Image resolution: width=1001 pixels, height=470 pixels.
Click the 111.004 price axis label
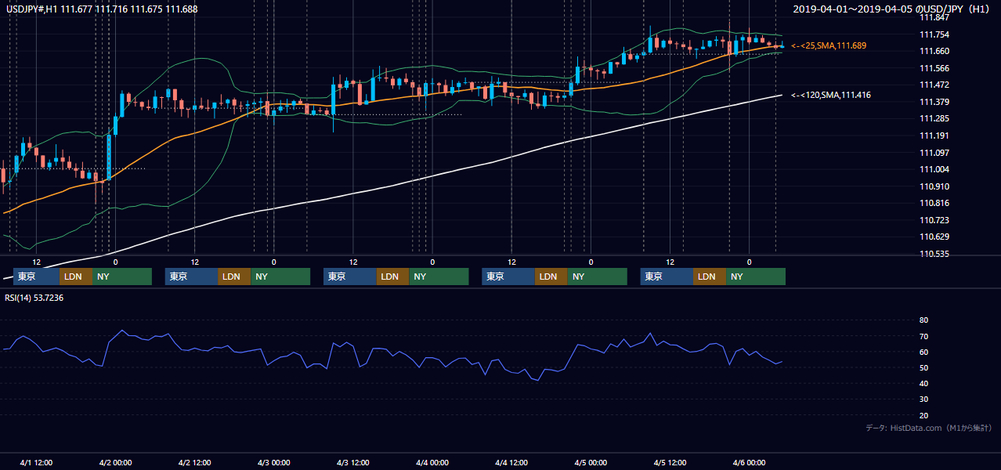click(x=934, y=169)
